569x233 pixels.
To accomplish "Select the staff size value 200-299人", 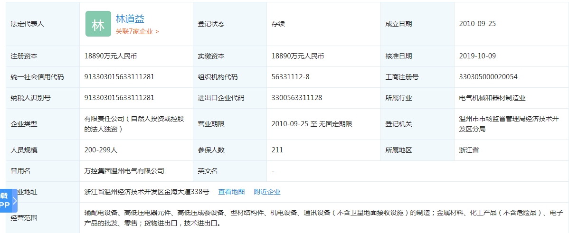I will [x=101, y=150].
